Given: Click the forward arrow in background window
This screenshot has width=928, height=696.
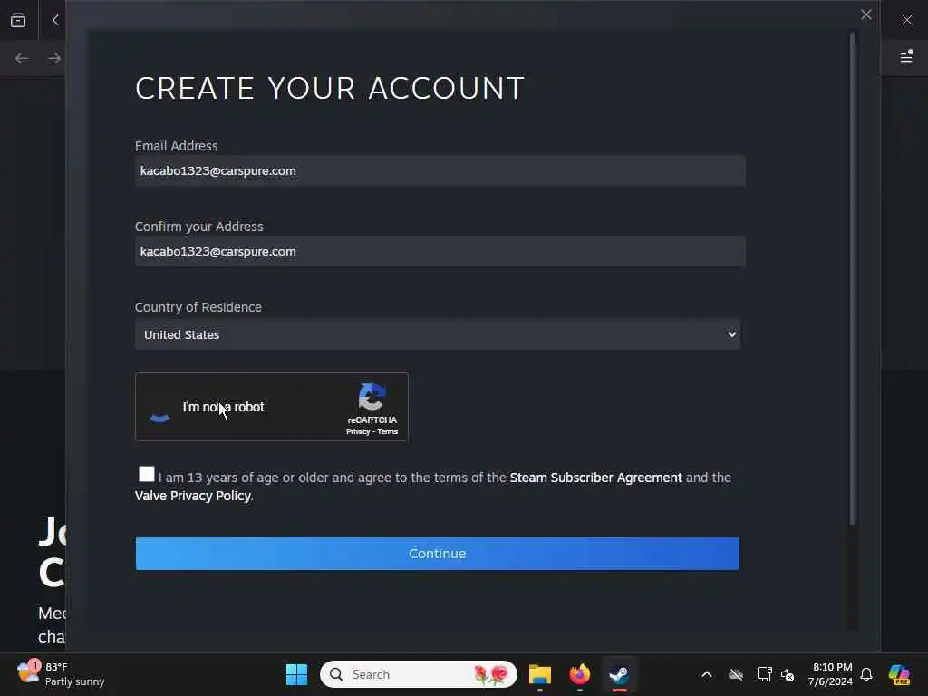Looking at the screenshot, I should pos(53,58).
